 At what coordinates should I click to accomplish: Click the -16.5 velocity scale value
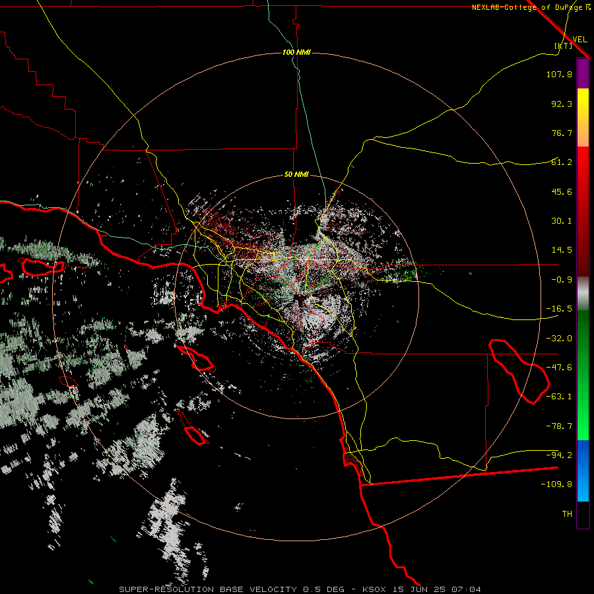pos(559,309)
